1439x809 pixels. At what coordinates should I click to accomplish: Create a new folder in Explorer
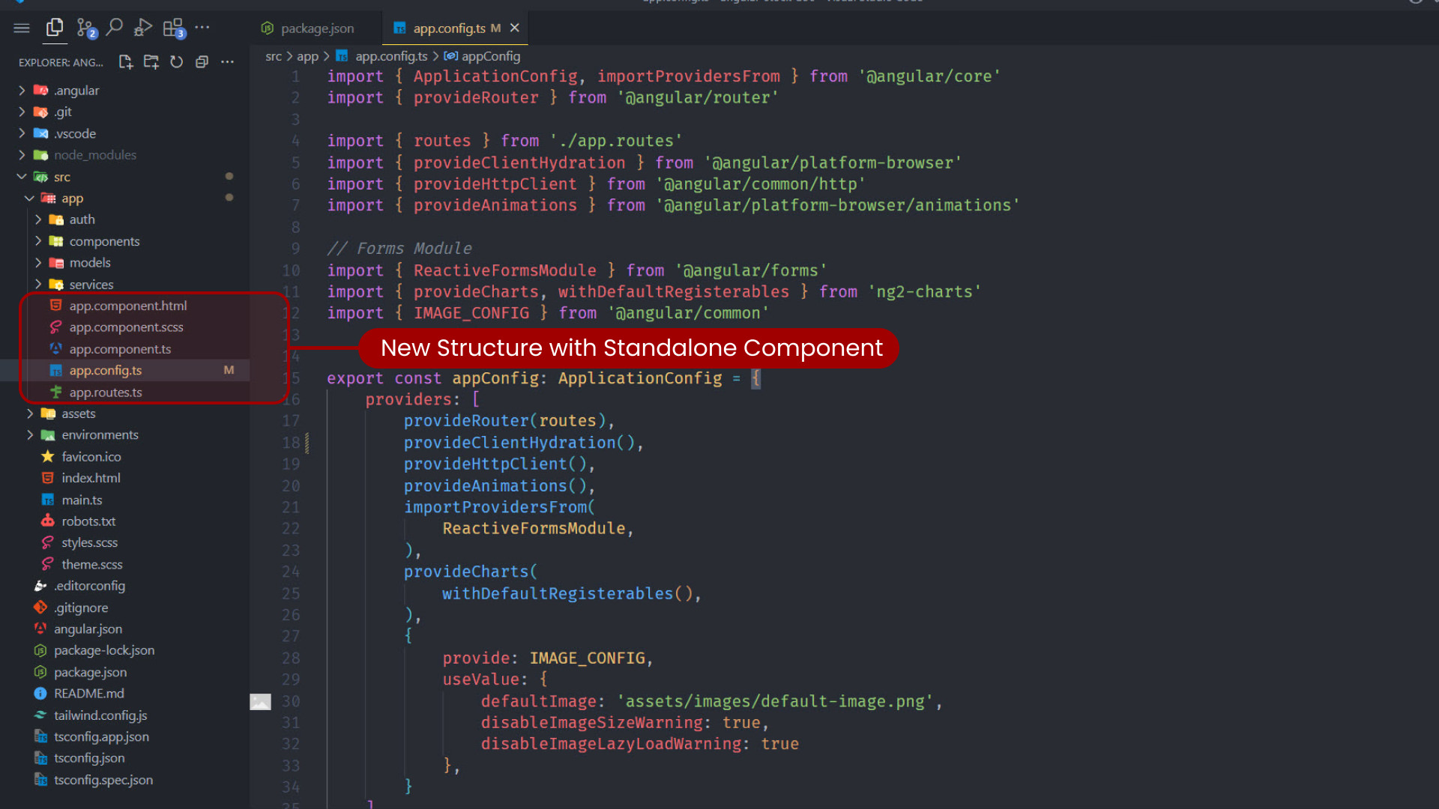(151, 62)
